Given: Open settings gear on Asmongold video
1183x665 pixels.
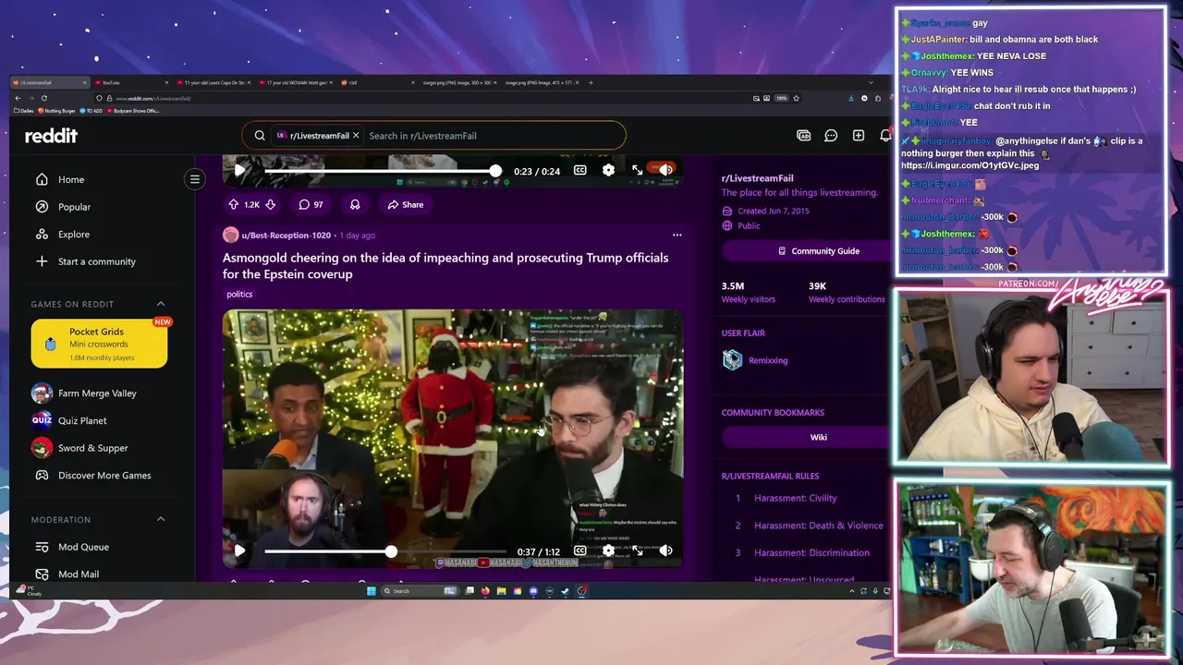Looking at the screenshot, I should click(x=608, y=551).
